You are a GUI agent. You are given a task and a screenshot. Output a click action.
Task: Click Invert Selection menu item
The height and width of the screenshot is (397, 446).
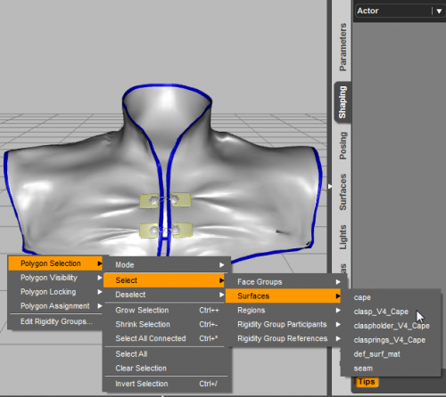coord(167,384)
